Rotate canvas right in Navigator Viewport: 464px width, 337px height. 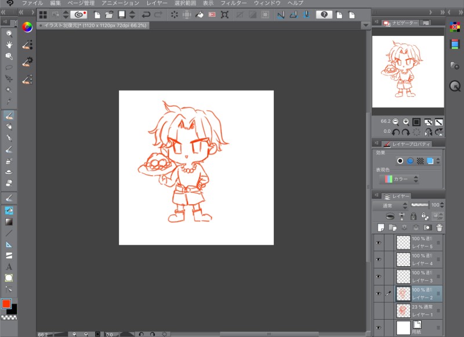405,132
